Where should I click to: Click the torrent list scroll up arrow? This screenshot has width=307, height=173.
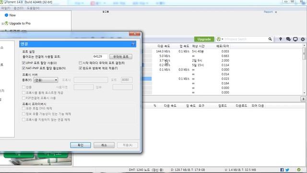pos(304,45)
